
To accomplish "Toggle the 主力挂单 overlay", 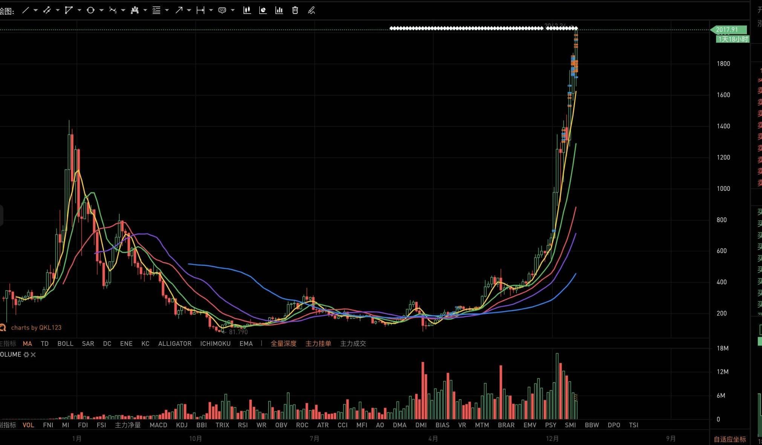I will 318,344.
